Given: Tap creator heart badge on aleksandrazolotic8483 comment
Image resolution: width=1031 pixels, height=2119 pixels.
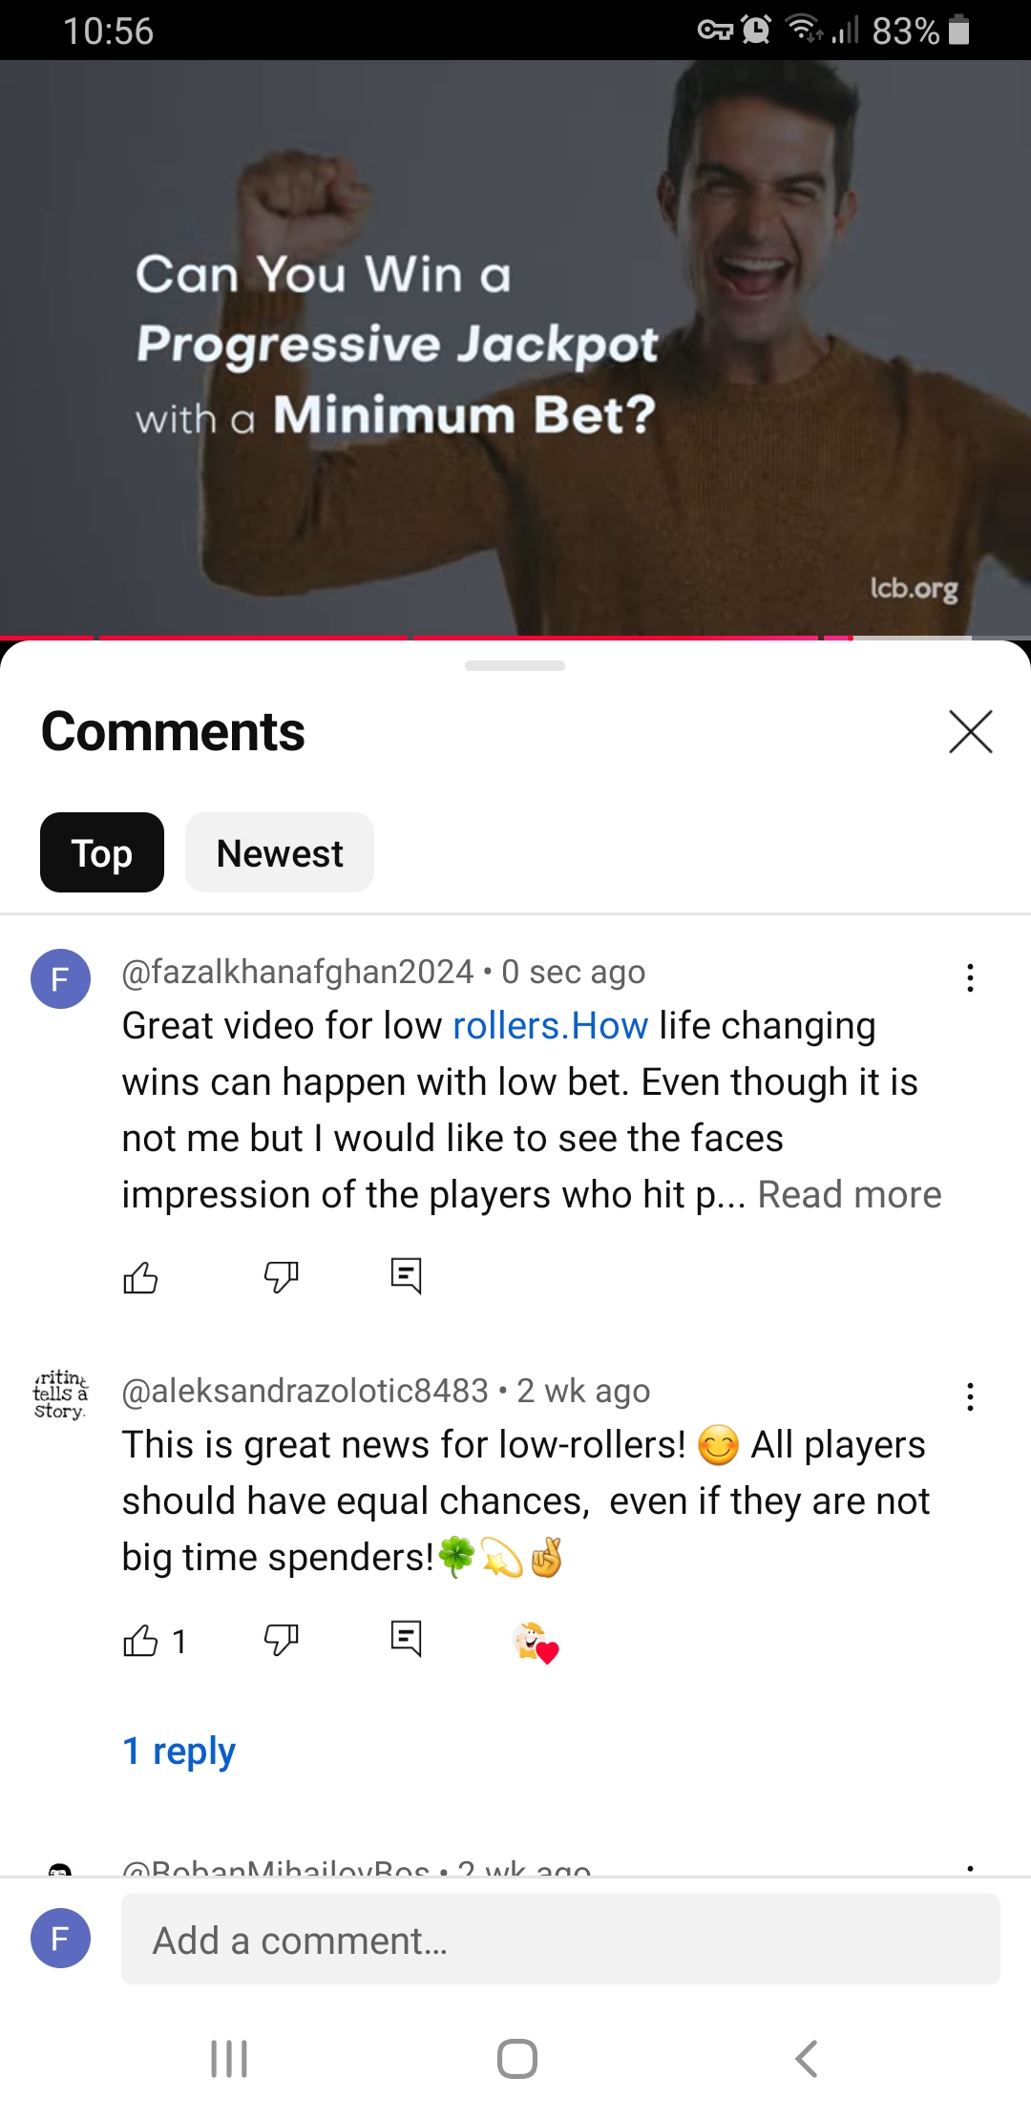Looking at the screenshot, I should click(535, 1643).
